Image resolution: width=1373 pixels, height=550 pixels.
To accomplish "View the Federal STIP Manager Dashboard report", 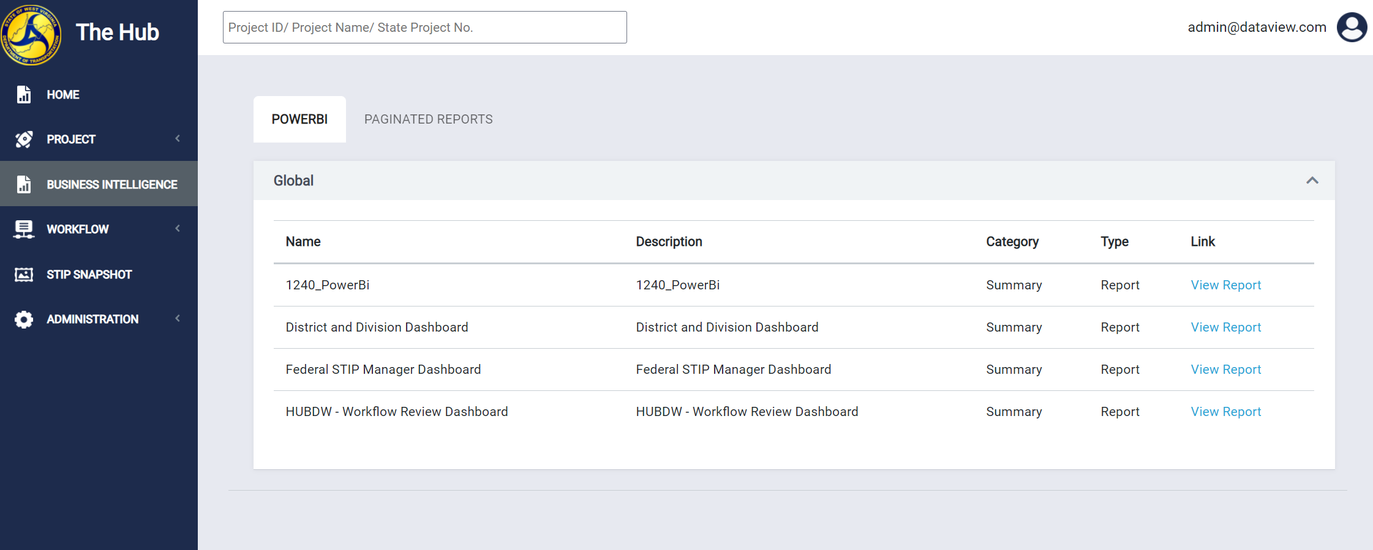I will click(x=1225, y=370).
